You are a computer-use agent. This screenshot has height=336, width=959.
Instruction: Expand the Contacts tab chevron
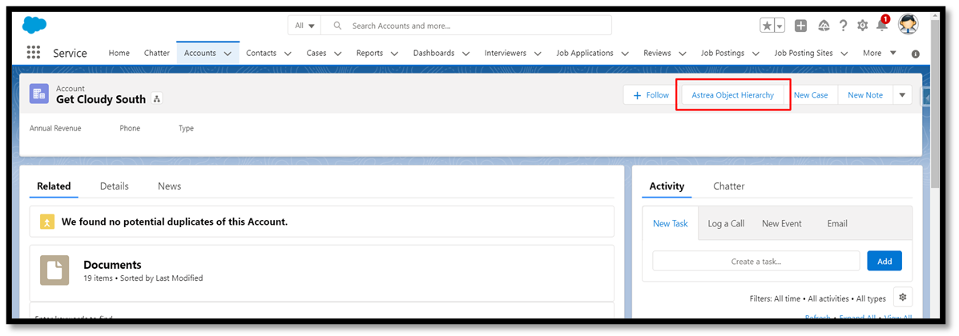click(x=288, y=54)
